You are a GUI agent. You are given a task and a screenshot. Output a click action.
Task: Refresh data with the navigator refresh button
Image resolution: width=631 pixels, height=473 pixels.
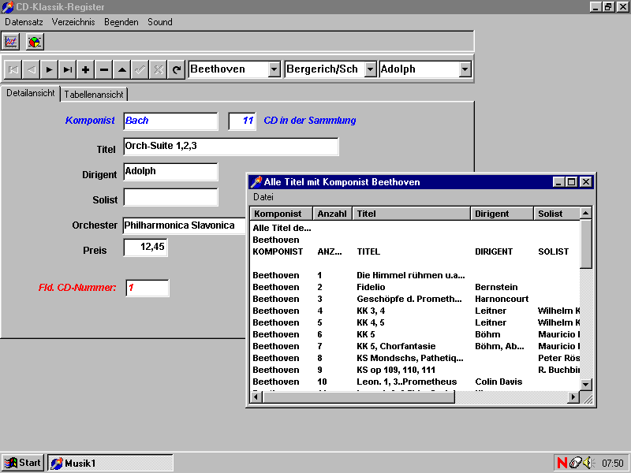pos(177,69)
